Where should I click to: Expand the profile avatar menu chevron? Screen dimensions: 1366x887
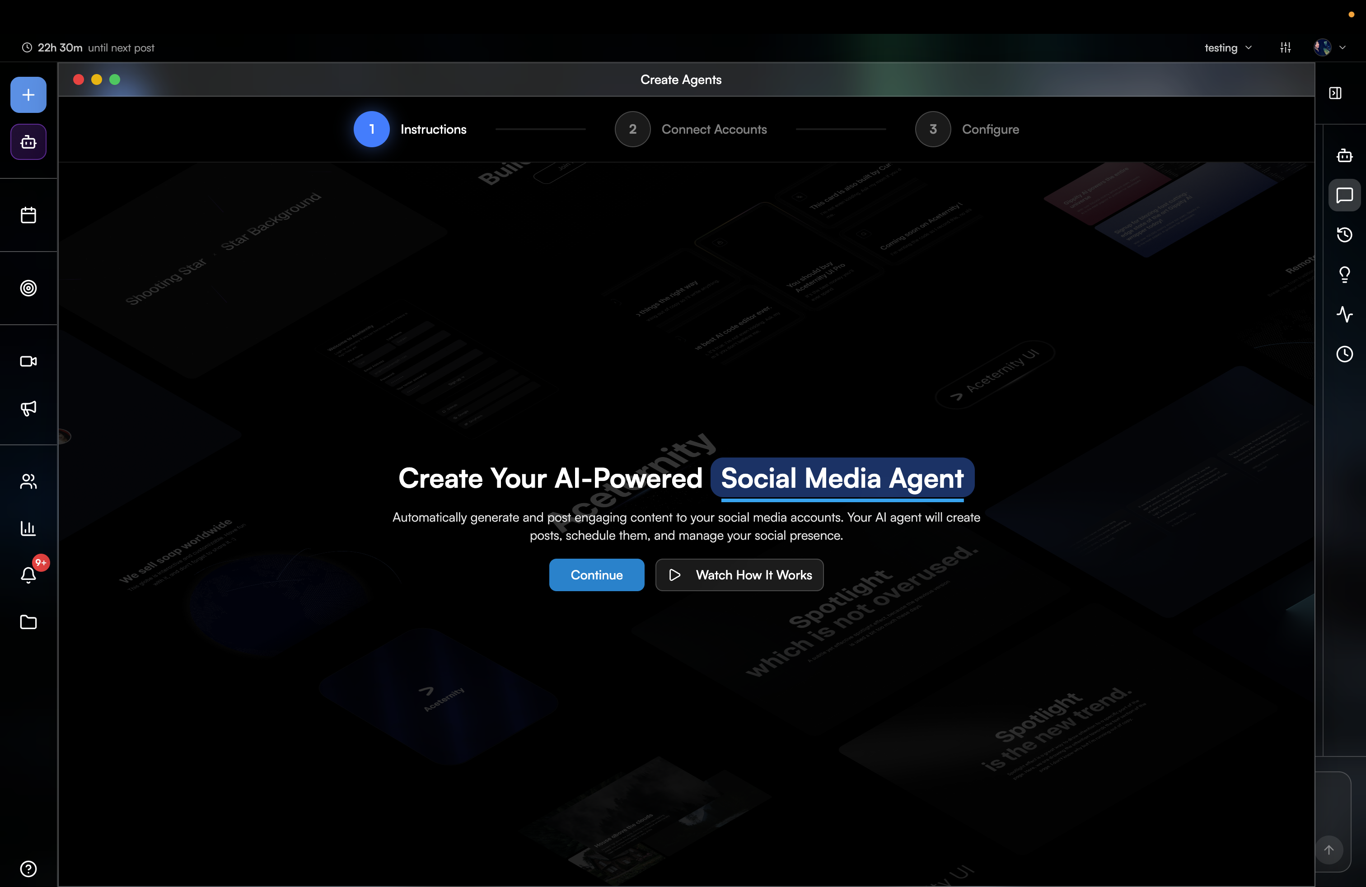tap(1342, 47)
